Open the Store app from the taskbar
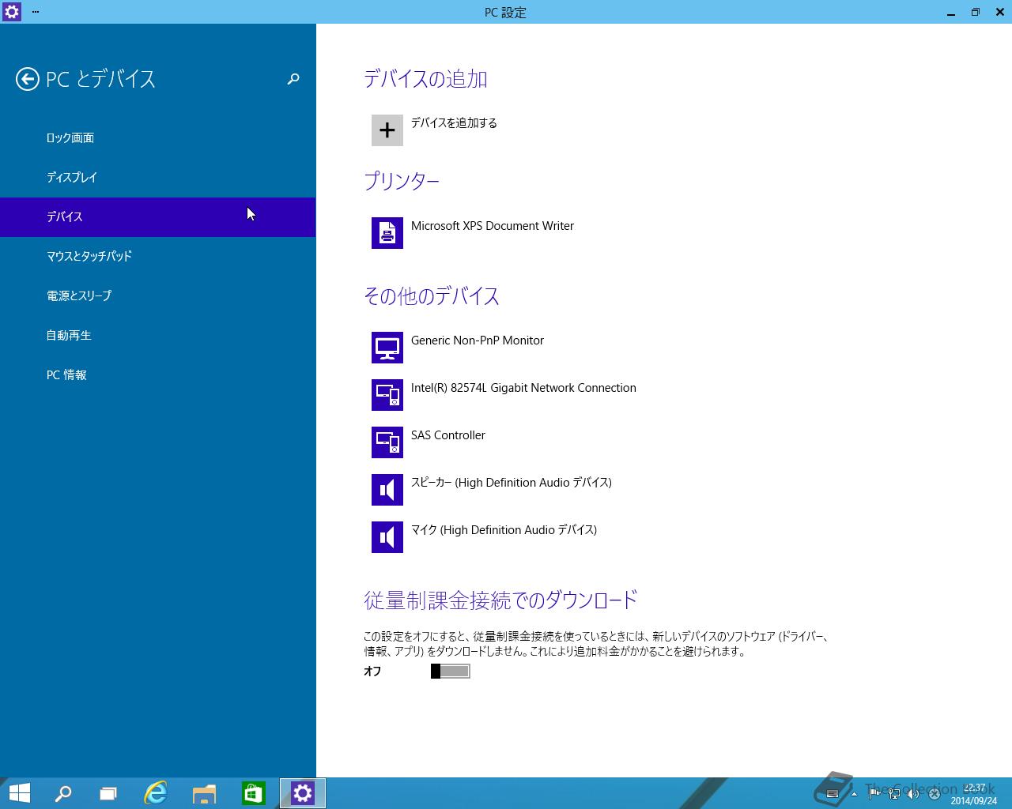This screenshot has width=1012, height=809. (x=253, y=793)
